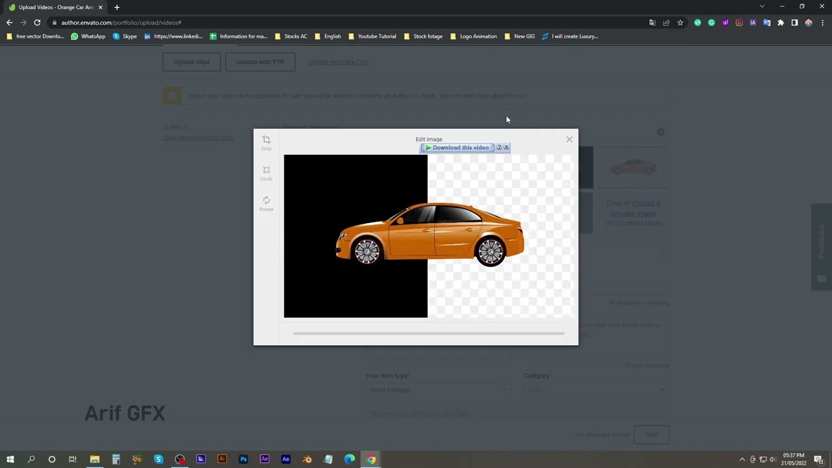The height and width of the screenshot is (468, 832).
Task: Open the tab search chevron
Action: pyautogui.click(x=762, y=6)
